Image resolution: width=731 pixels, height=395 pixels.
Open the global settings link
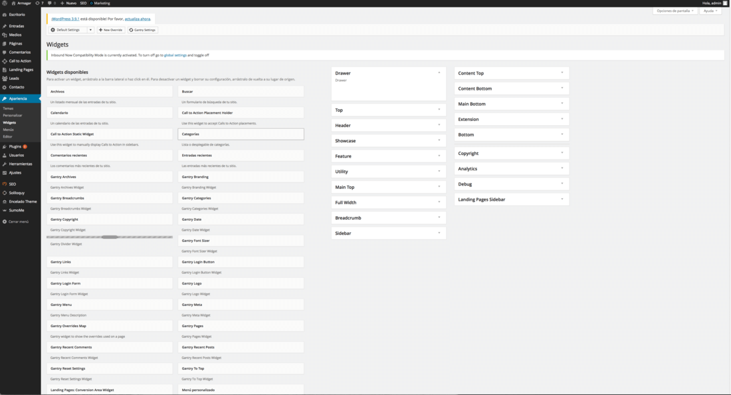175,55
